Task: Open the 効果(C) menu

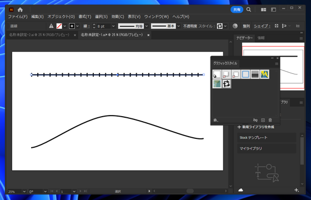Action: coord(118,17)
